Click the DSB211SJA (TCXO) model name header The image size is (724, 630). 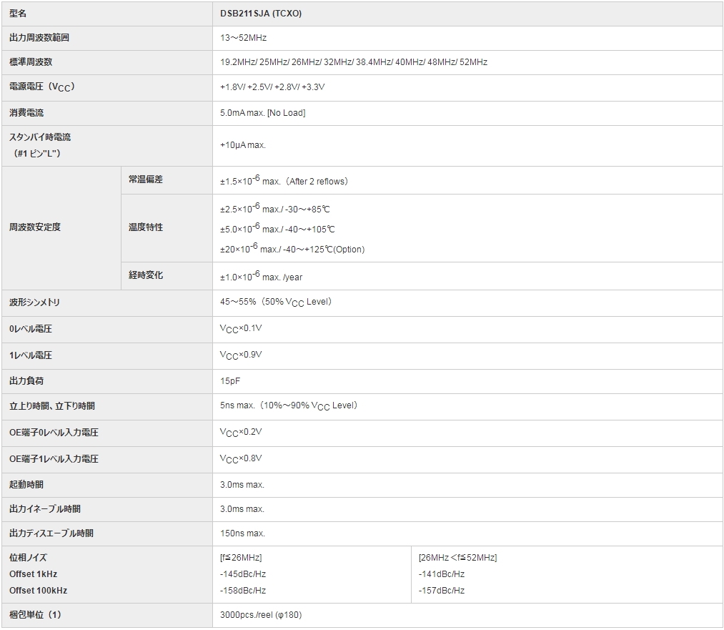coord(261,14)
